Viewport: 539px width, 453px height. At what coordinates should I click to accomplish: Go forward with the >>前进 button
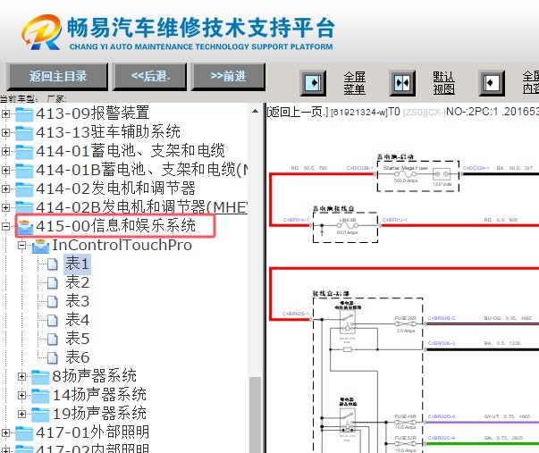click(228, 76)
